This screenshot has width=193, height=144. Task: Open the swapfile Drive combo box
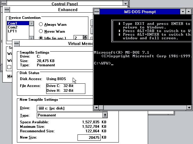coord(65,108)
